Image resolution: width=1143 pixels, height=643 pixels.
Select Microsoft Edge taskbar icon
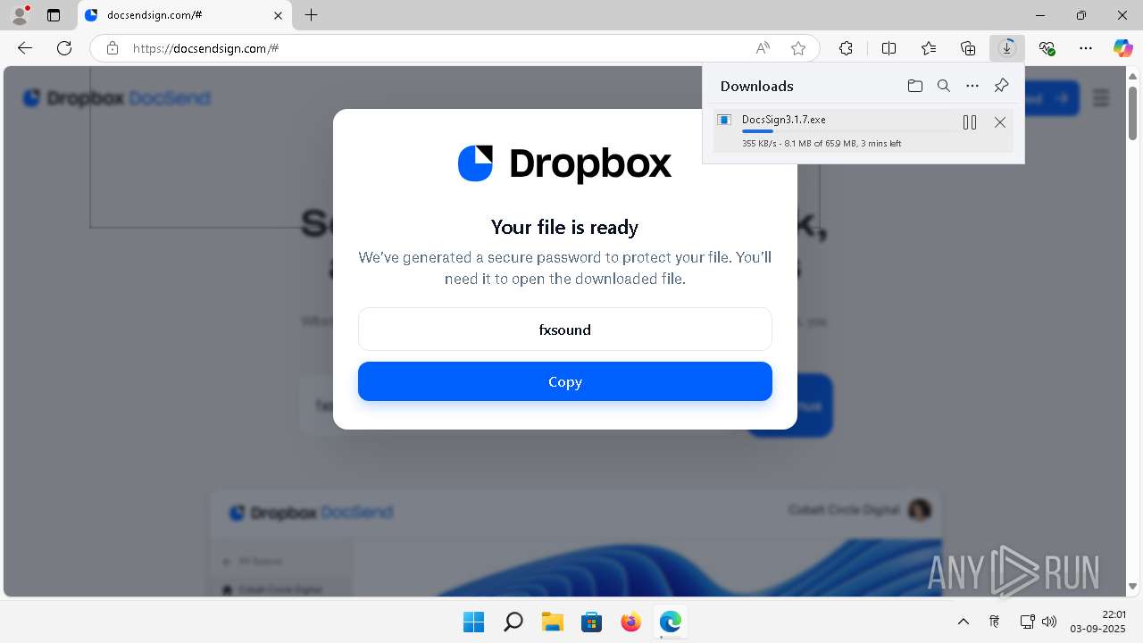click(x=670, y=622)
